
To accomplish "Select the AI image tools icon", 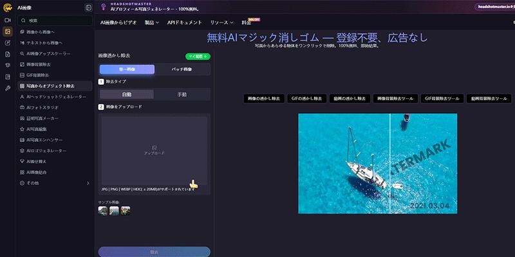I will (x=8, y=31).
